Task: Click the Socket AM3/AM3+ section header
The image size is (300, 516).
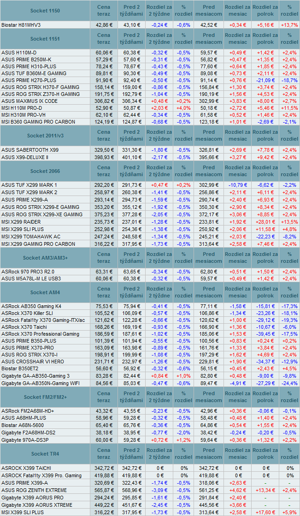Action: coord(45,258)
